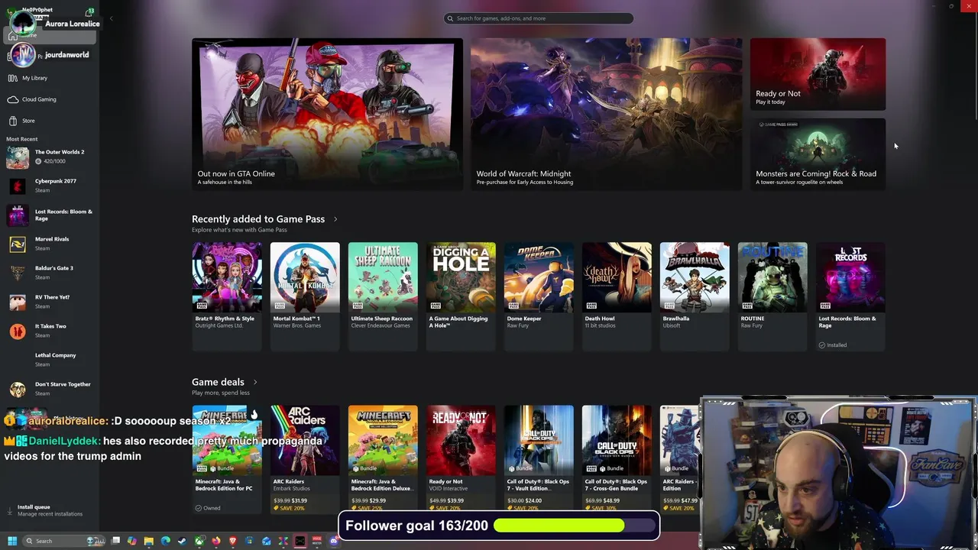Open Lost Records: Bloom & Rage in sidebar
The image size is (978, 550).
click(x=50, y=215)
